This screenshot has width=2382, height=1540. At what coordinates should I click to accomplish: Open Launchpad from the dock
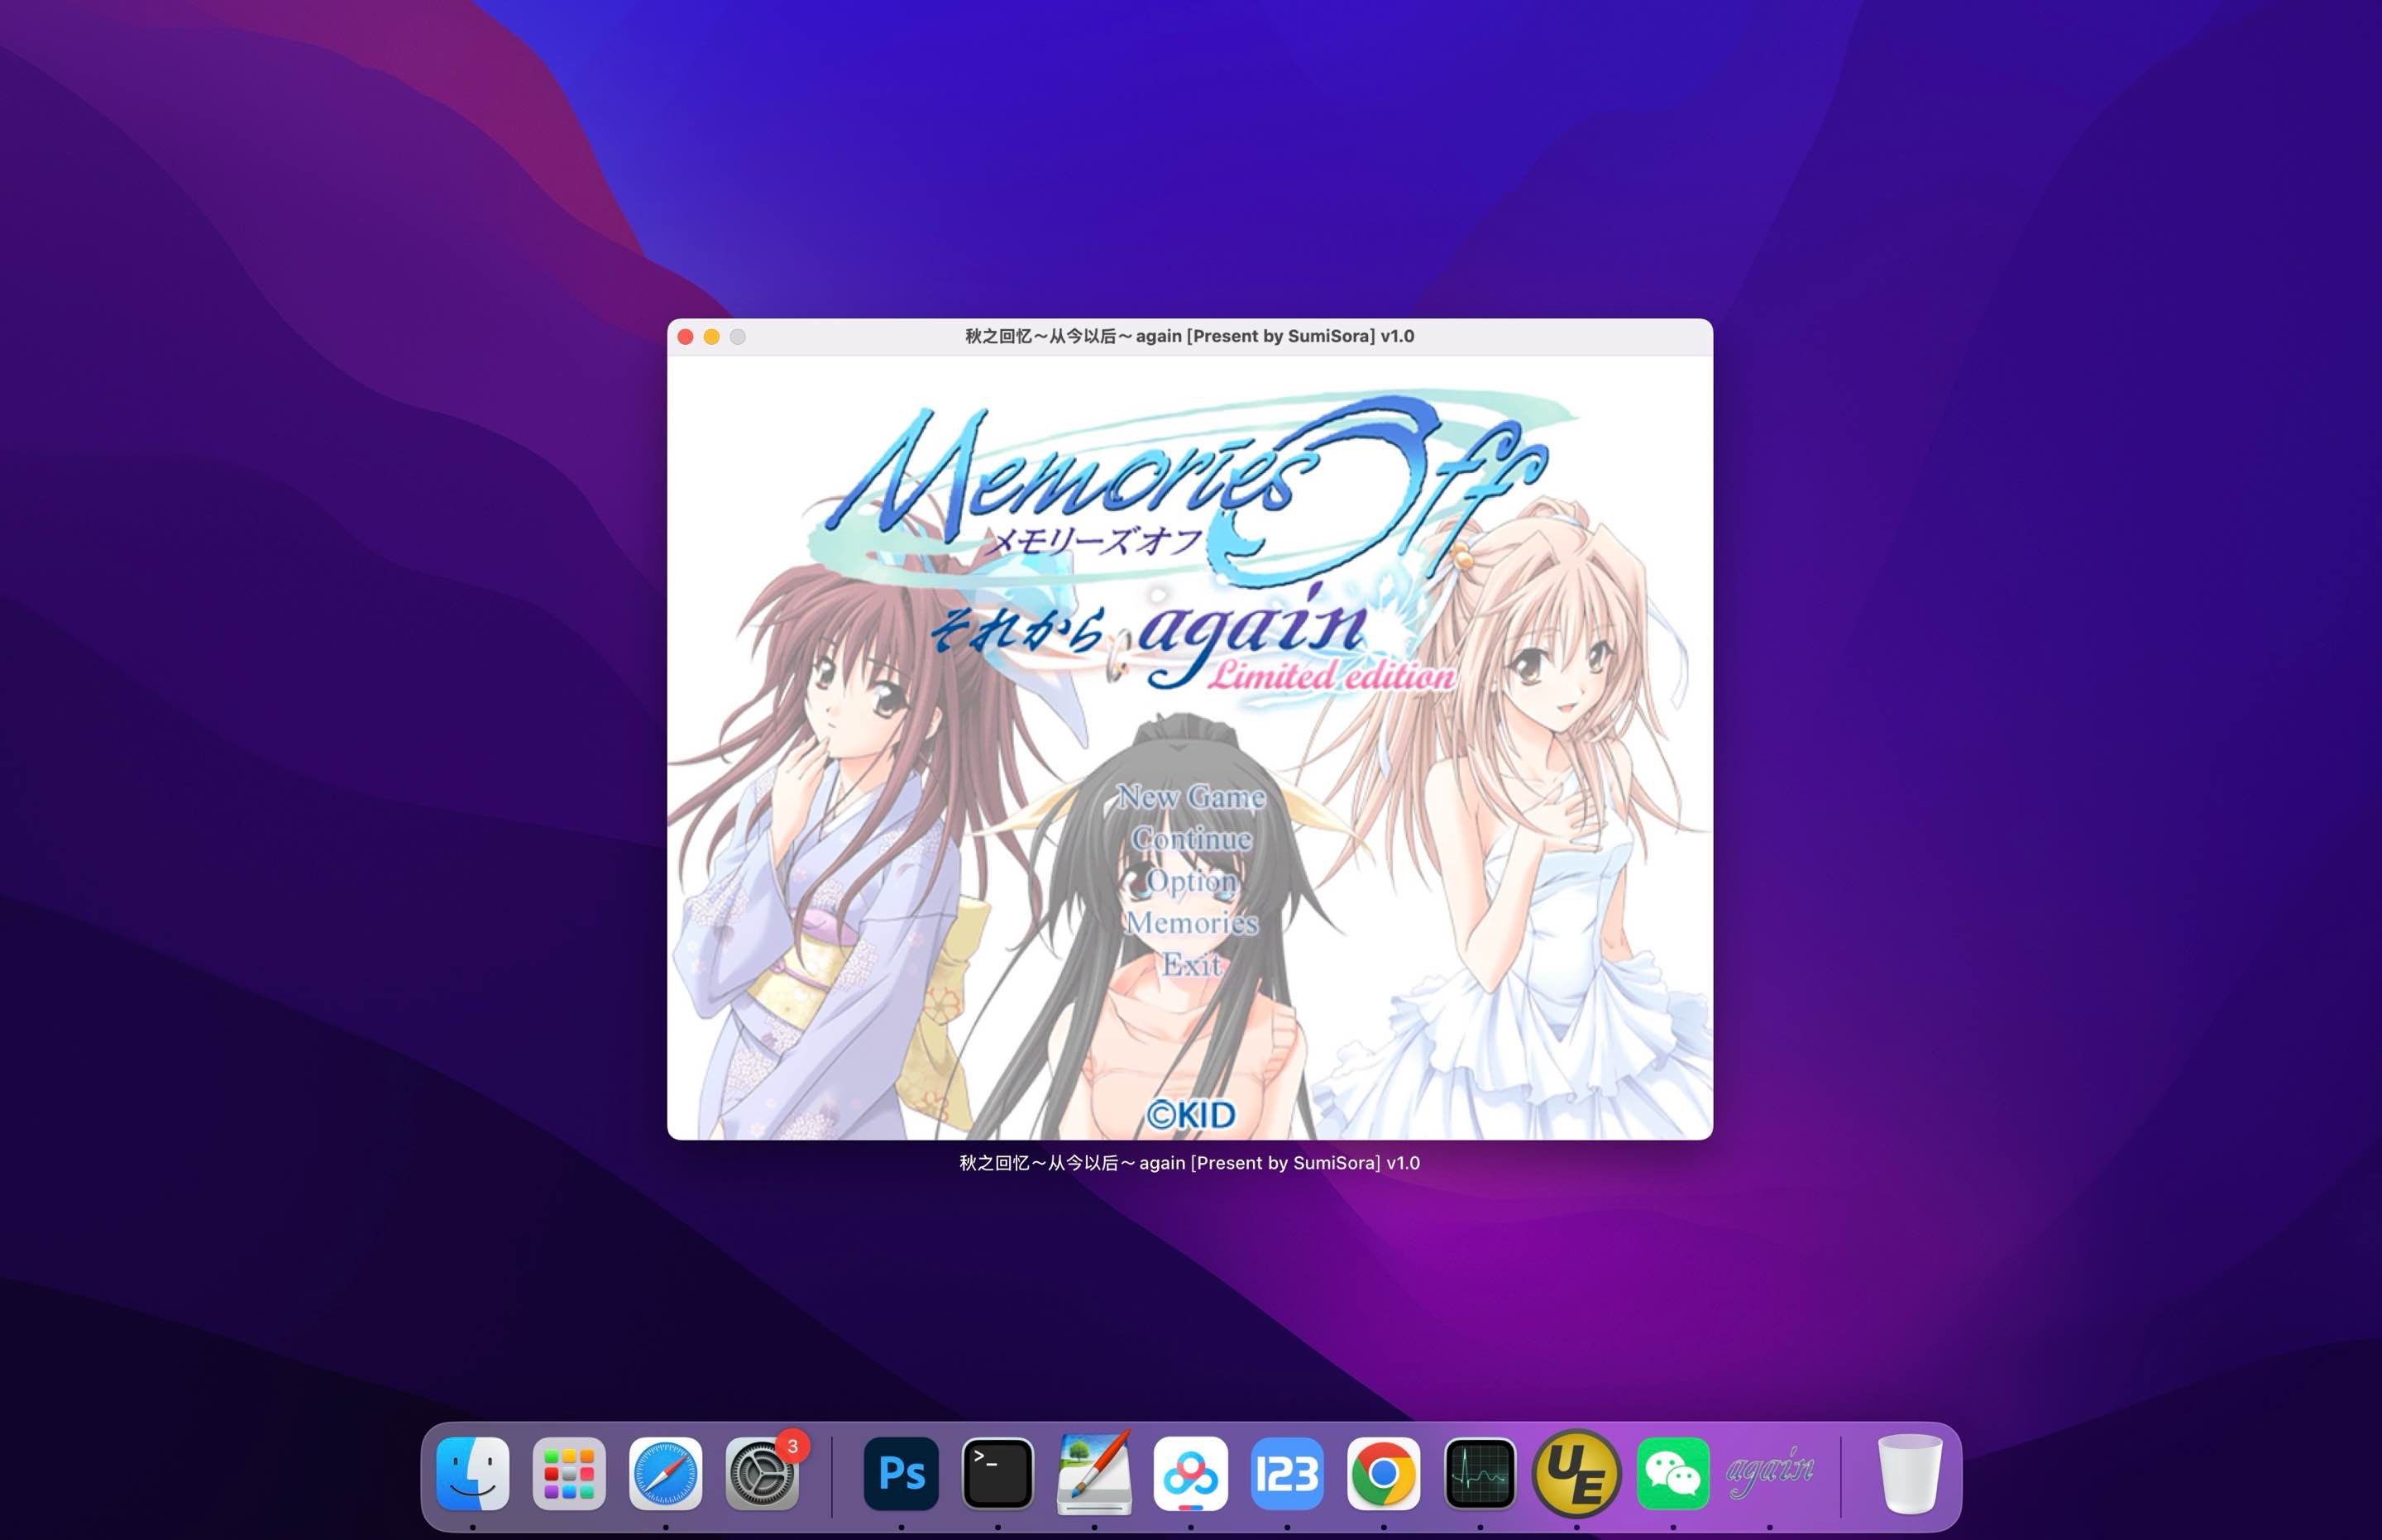569,1474
